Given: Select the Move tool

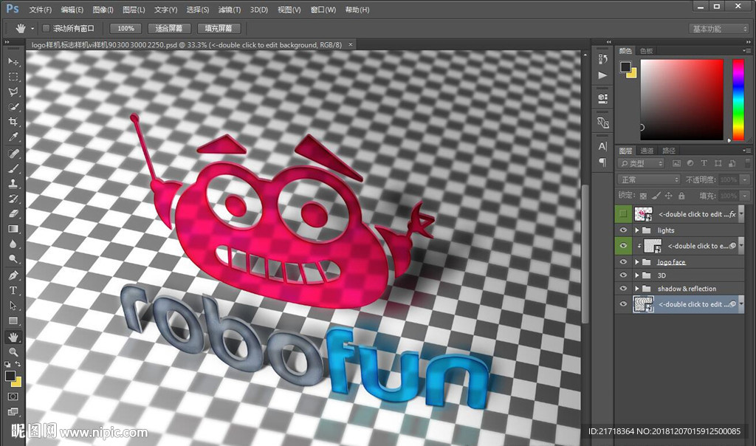Looking at the screenshot, I should click(x=13, y=61).
